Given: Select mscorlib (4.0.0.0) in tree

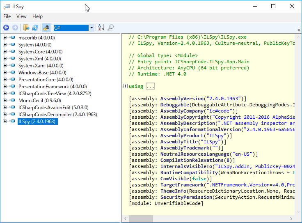Looking at the screenshot, I should click(37, 38).
